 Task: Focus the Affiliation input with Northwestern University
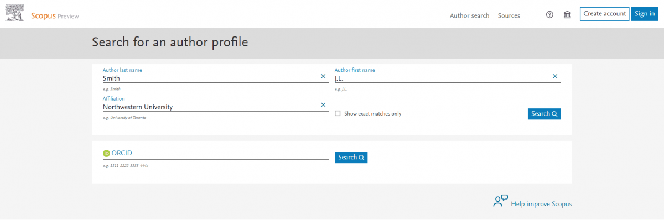[211, 107]
